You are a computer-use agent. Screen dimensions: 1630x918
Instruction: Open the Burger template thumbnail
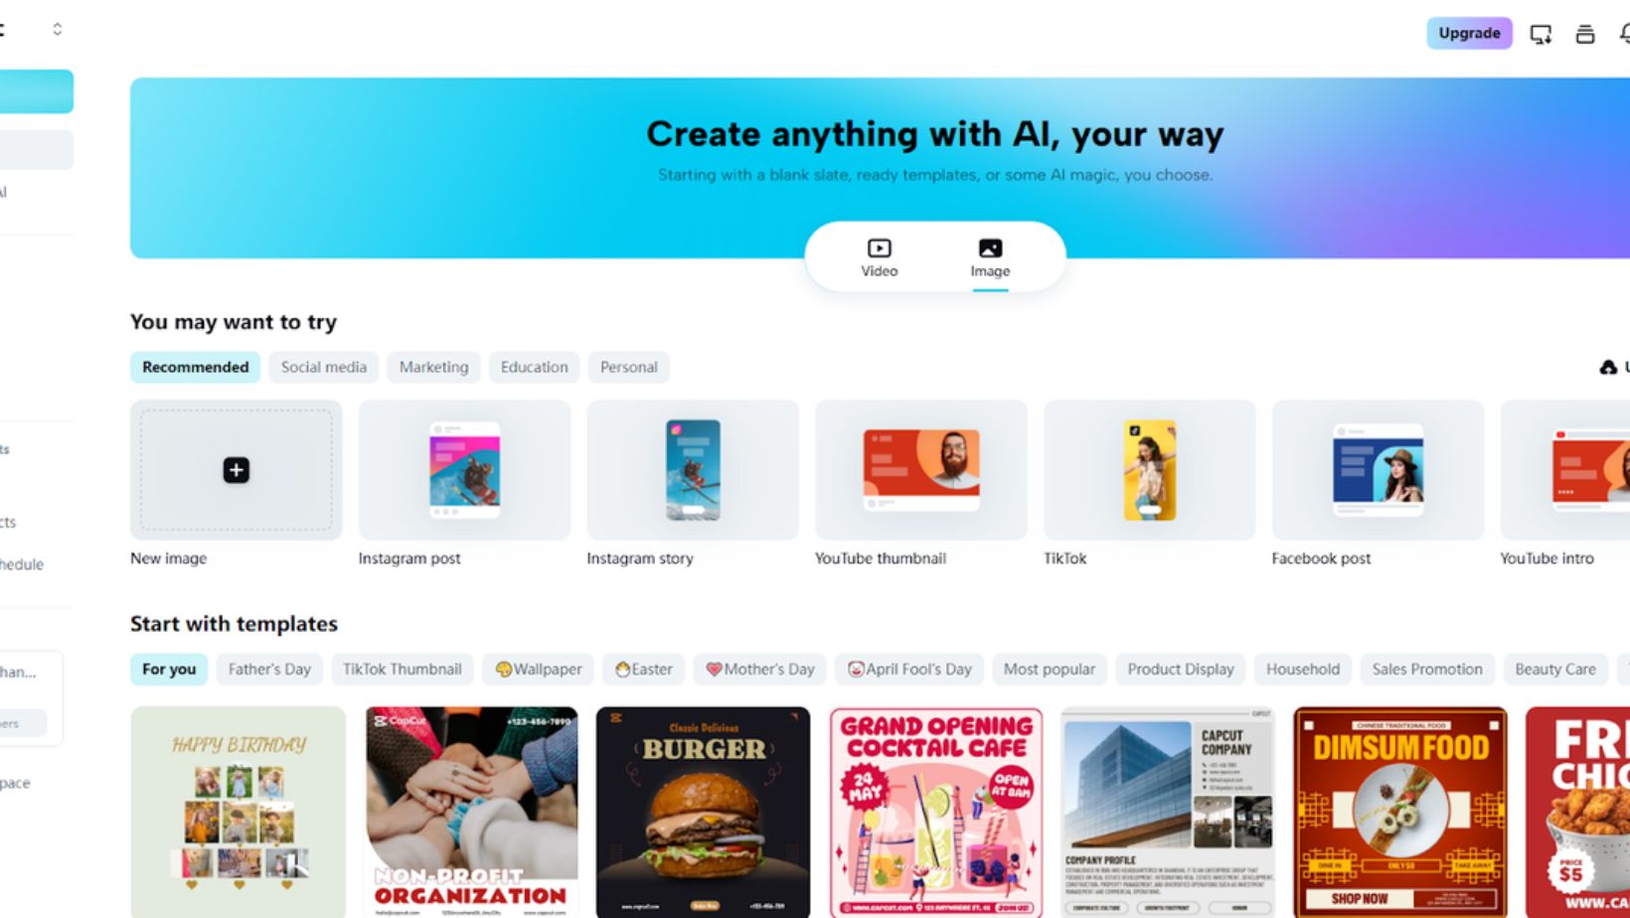(x=703, y=812)
